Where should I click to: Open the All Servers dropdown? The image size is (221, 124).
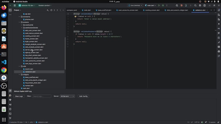click(67, 96)
